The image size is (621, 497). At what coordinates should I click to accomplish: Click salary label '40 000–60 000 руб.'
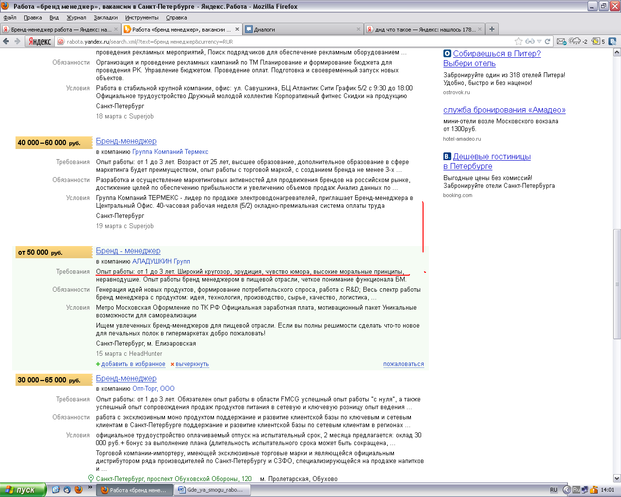point(54,143)
